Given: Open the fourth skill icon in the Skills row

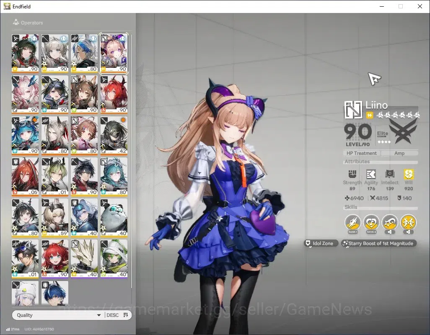Looking at the screenshot, I should click(408, 222).
